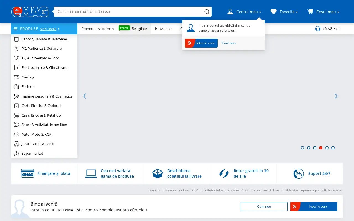This screenshot has height=221, width=354.
Task: Go to the previous carousel slide
Action: 85,96
